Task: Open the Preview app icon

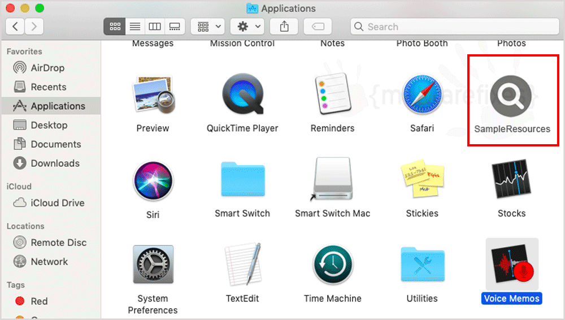Action: point(153,95)
